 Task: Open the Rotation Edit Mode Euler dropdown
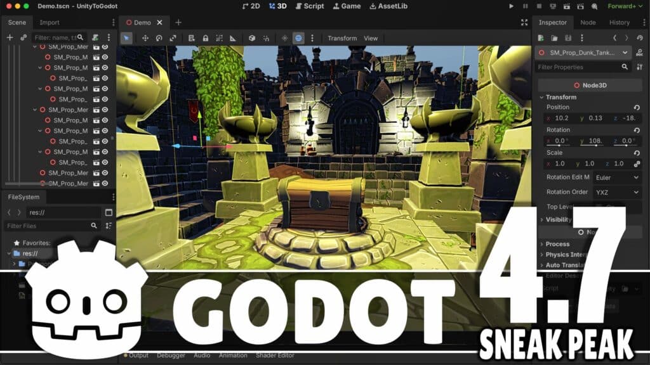point(618,177)
